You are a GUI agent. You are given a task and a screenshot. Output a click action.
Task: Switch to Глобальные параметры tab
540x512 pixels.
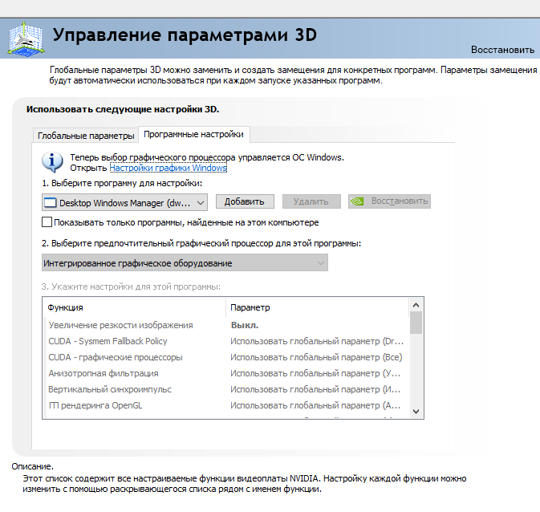pyautogui.click(x=86, y=136)
